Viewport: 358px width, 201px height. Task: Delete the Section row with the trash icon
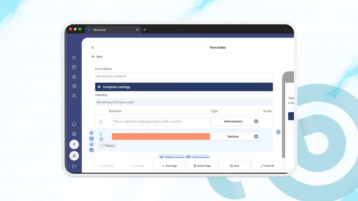pyautogui.click(x=278, y=132)
